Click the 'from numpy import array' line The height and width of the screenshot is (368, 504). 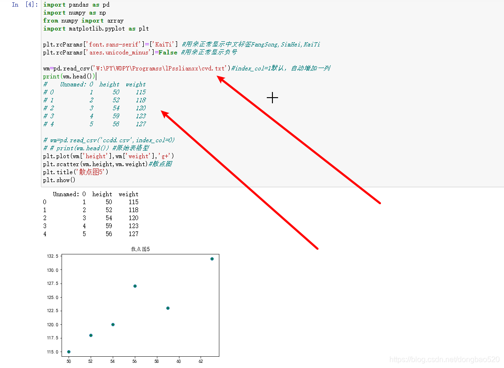(83, 21)
